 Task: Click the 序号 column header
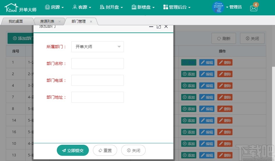(x=16, y=51)
